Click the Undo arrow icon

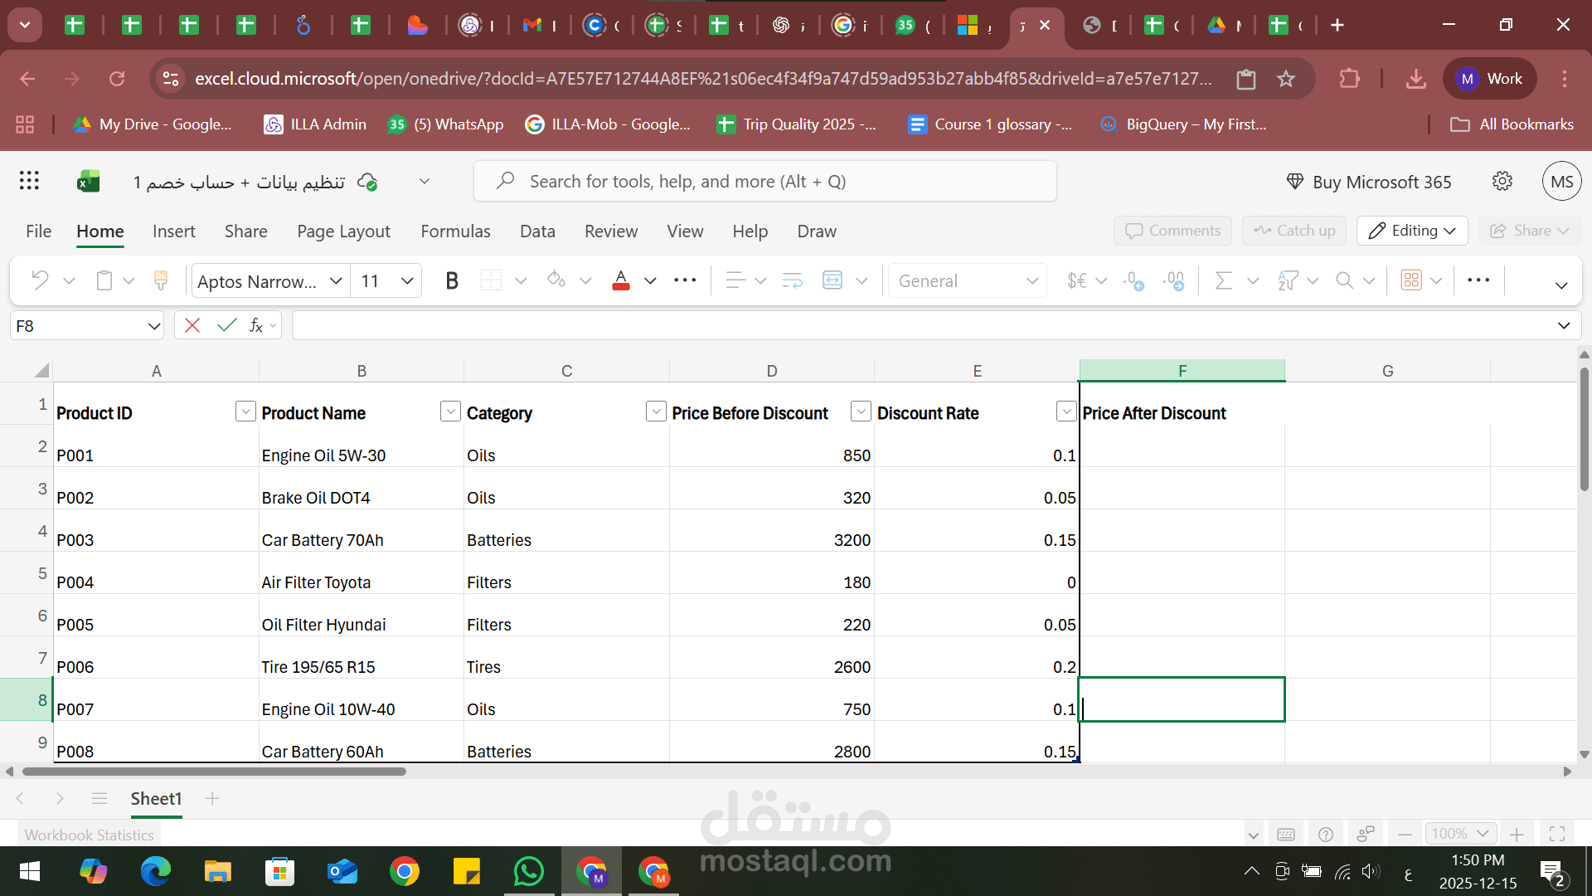39,280
